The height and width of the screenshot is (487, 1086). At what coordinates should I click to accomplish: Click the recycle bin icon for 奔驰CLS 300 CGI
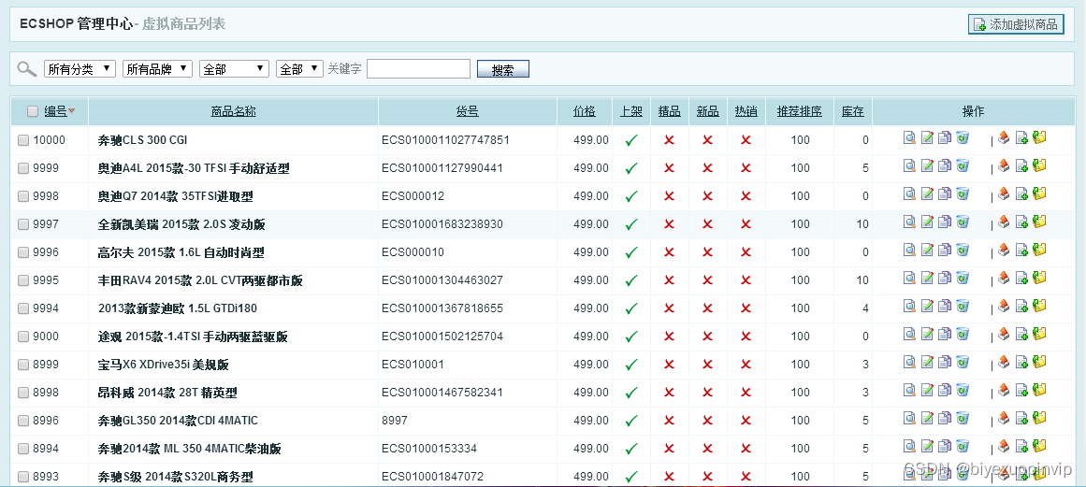(x=963, y=137)
